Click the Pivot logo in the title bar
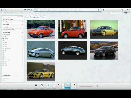This screenshot has height=98, width=131. tap(1, 10)
